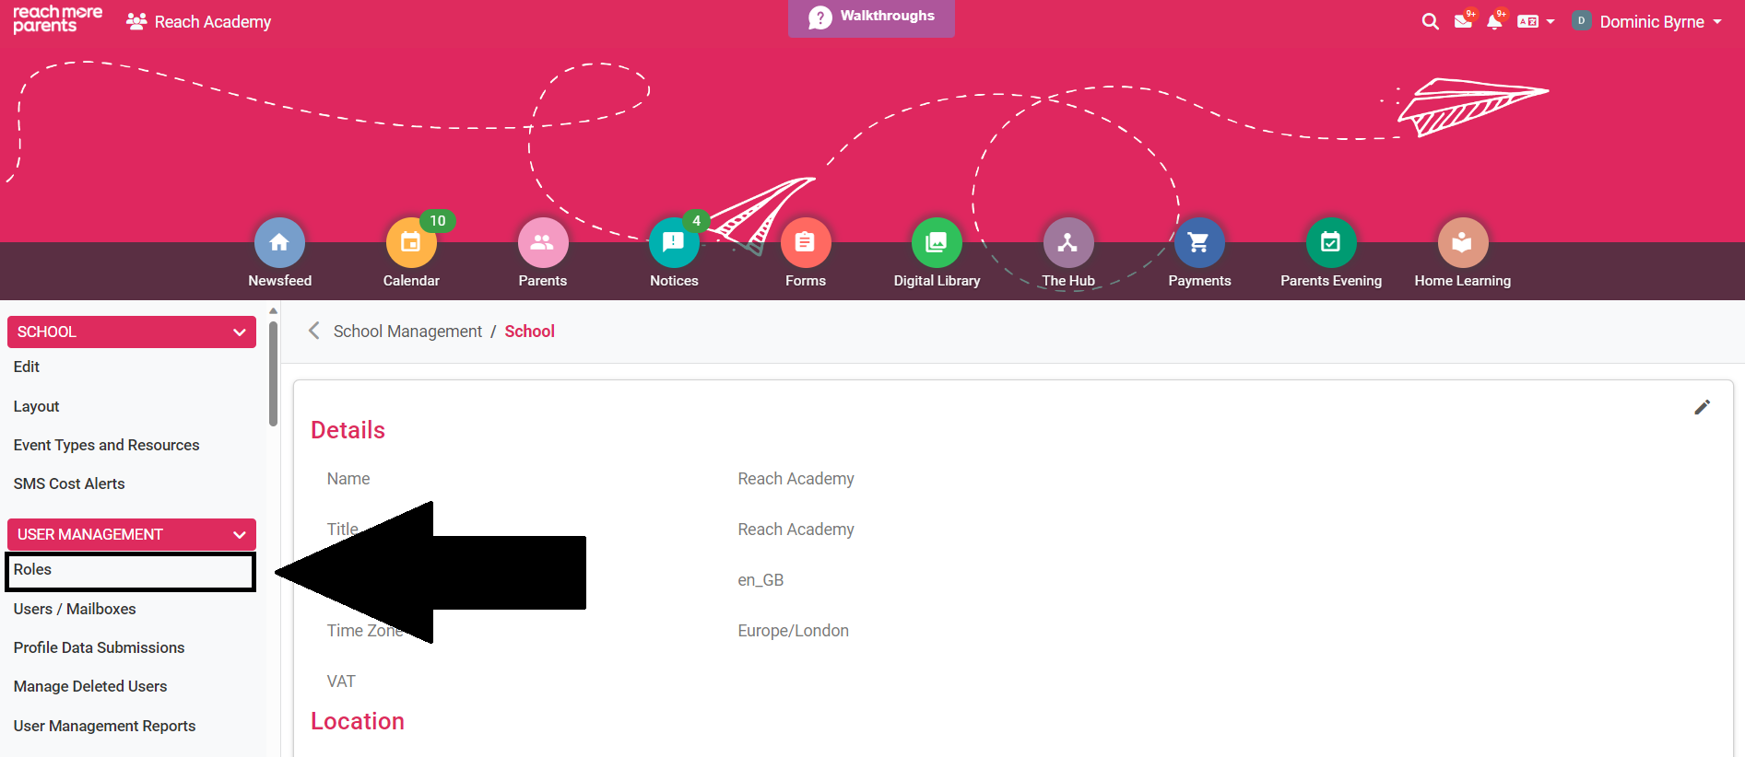Viewport: 1745px width, 757px height.
Task: Open the Digital Library icon
Action: tap(937, 242)
